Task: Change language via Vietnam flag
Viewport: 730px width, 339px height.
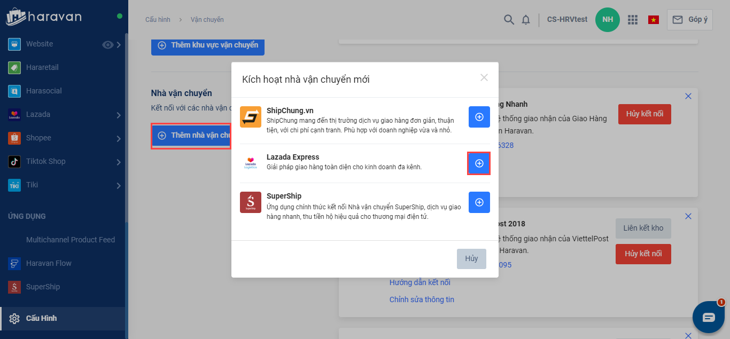Action: (653, 20)
